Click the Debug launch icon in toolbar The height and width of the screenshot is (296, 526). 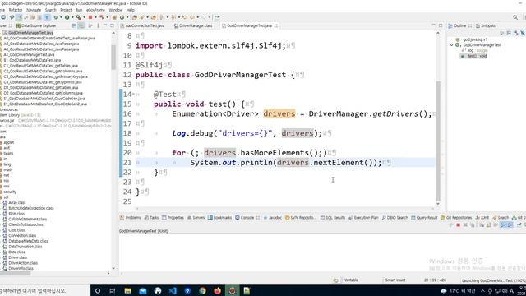pos(56,17)
